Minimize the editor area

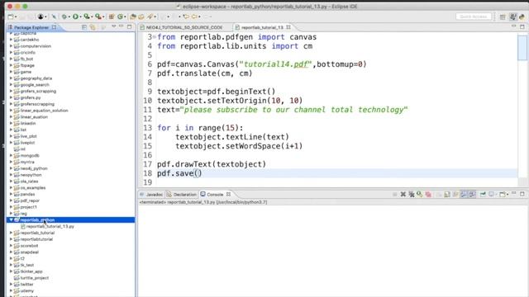point(514,26)
